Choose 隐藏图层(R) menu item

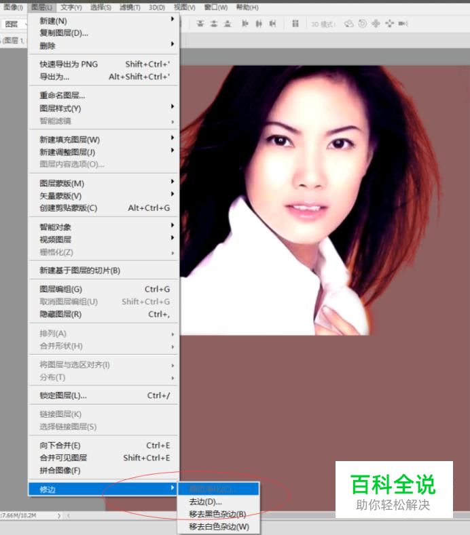pos(103,314)
